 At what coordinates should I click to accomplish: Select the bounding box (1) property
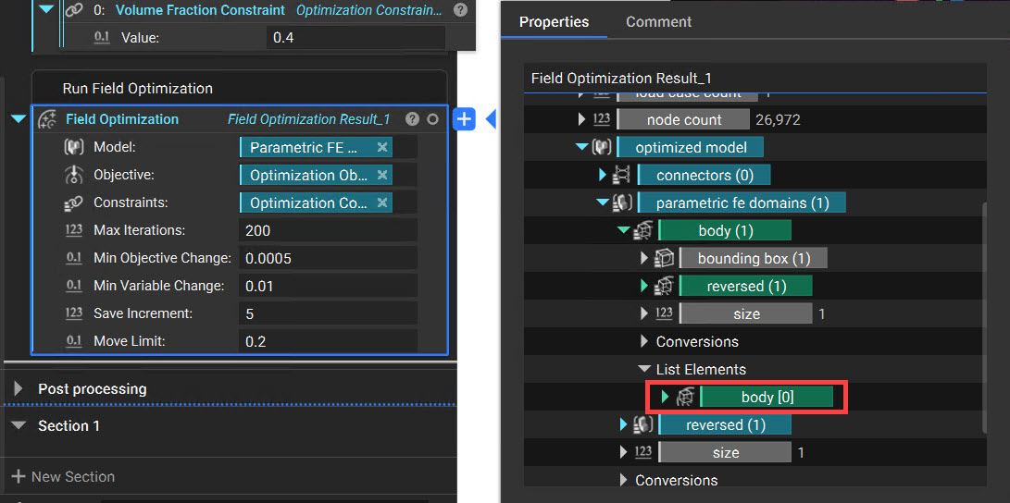pyautogui.click(x=753, y=259)
